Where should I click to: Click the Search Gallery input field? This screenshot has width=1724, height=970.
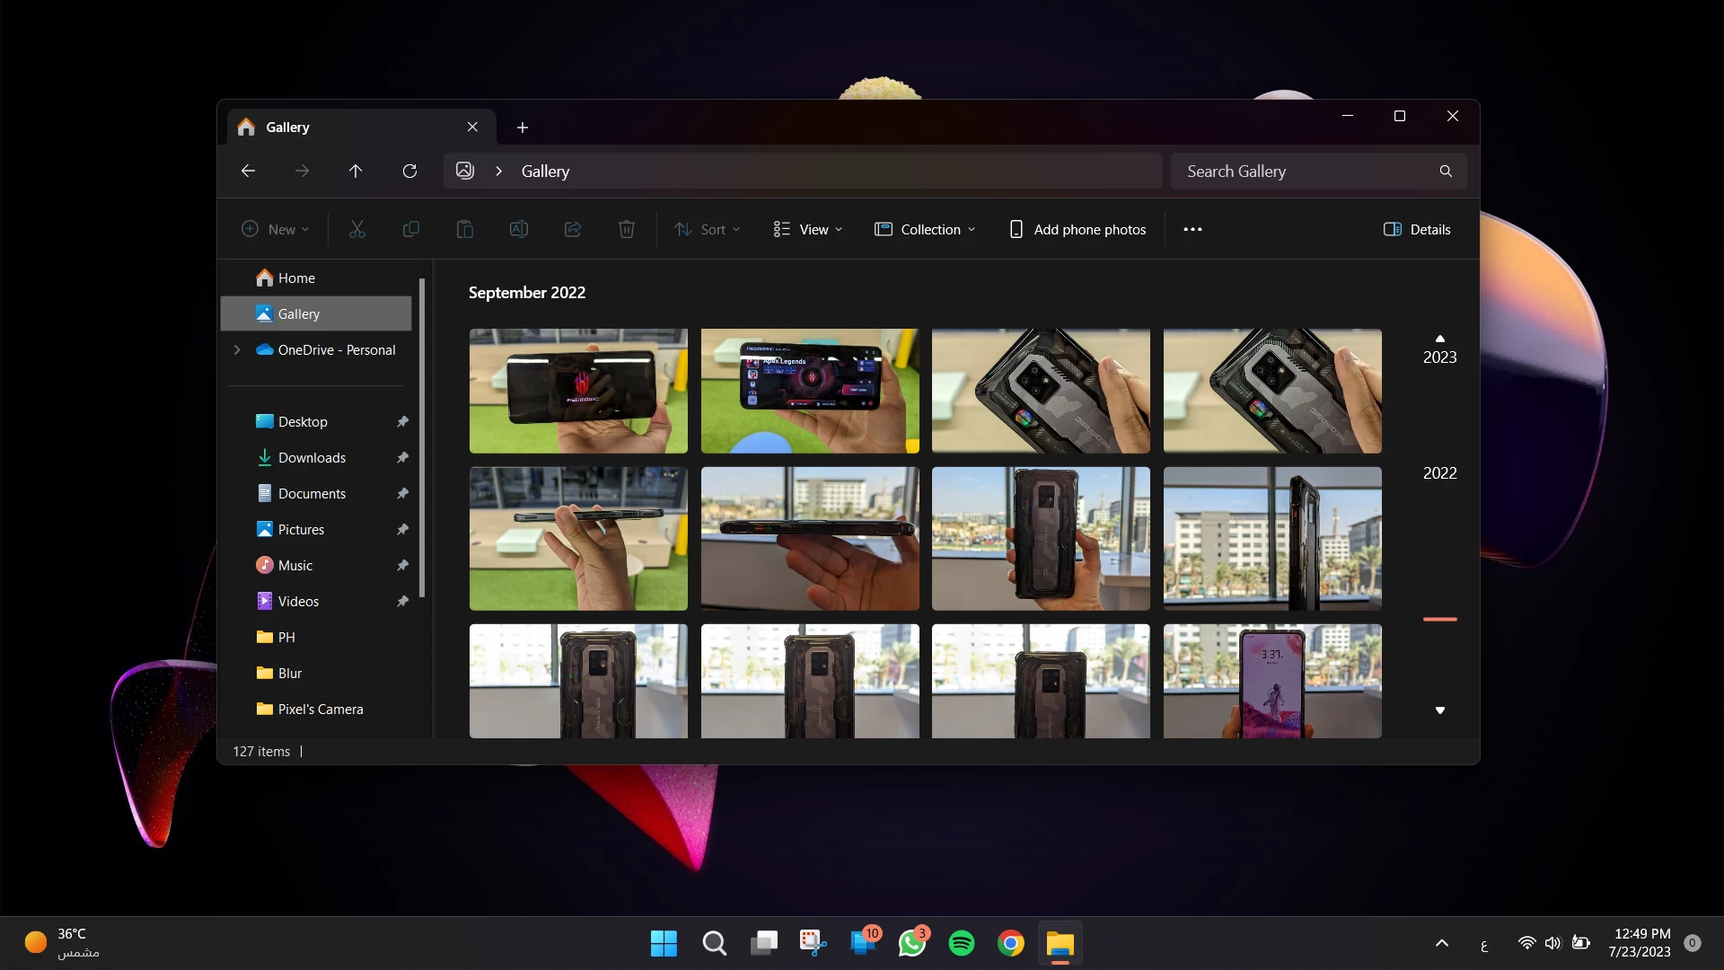[1302, 172]
